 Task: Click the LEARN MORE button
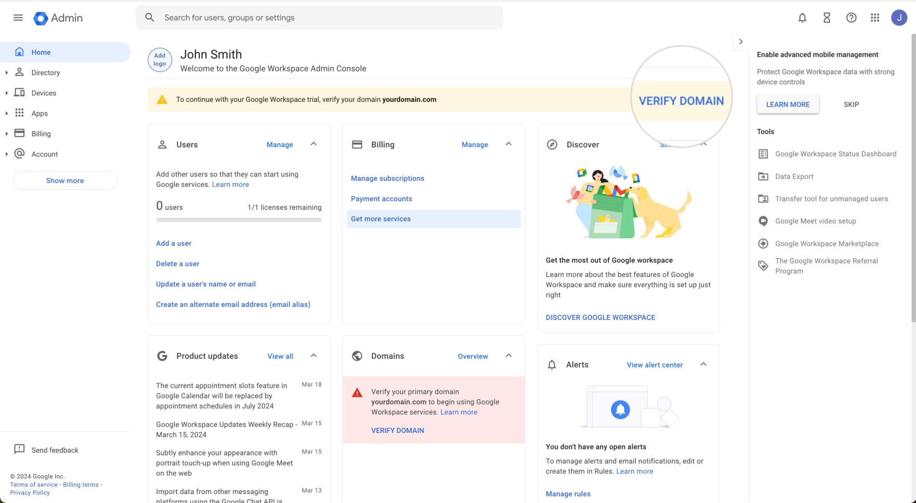tap(787, 105)
